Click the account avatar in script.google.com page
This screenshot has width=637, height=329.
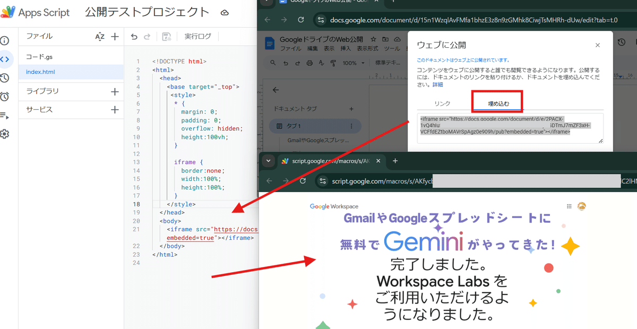[582, 206]
